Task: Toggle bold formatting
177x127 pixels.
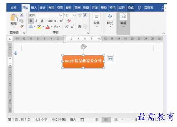Action: point(31,21)
